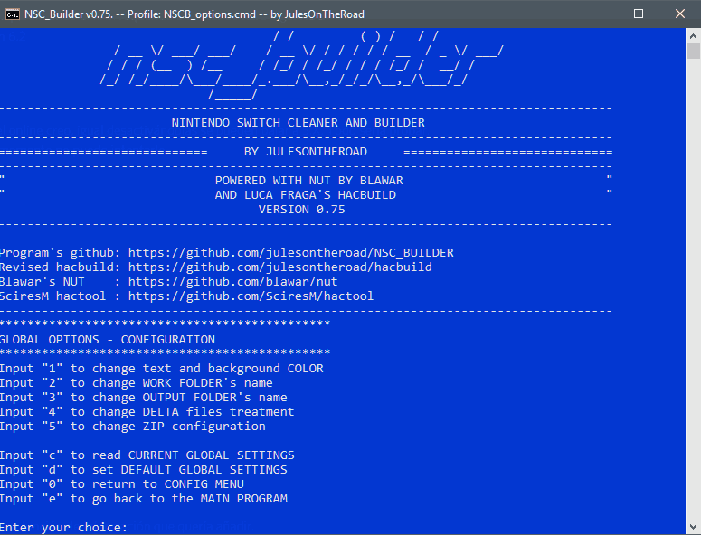Click the 'BY JULESONTHEROAD' text
Viewport: 701px width, 535px height.
(306, 152)
